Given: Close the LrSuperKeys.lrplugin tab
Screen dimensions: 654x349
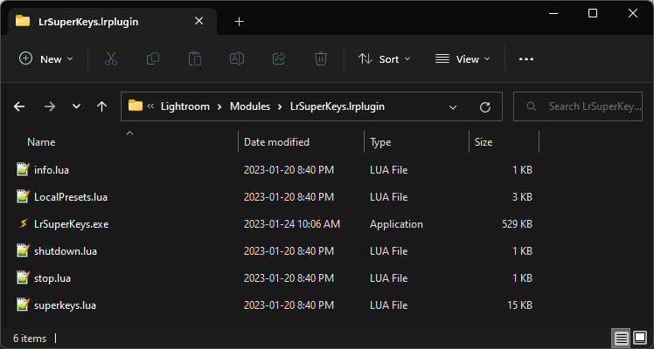Looking at the screenshot, I should 199,21.
